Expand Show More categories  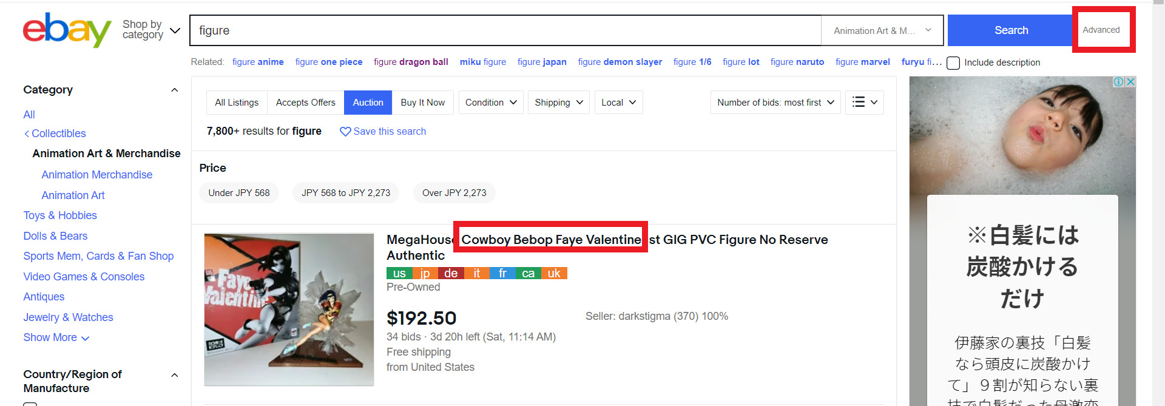[56, 337]
